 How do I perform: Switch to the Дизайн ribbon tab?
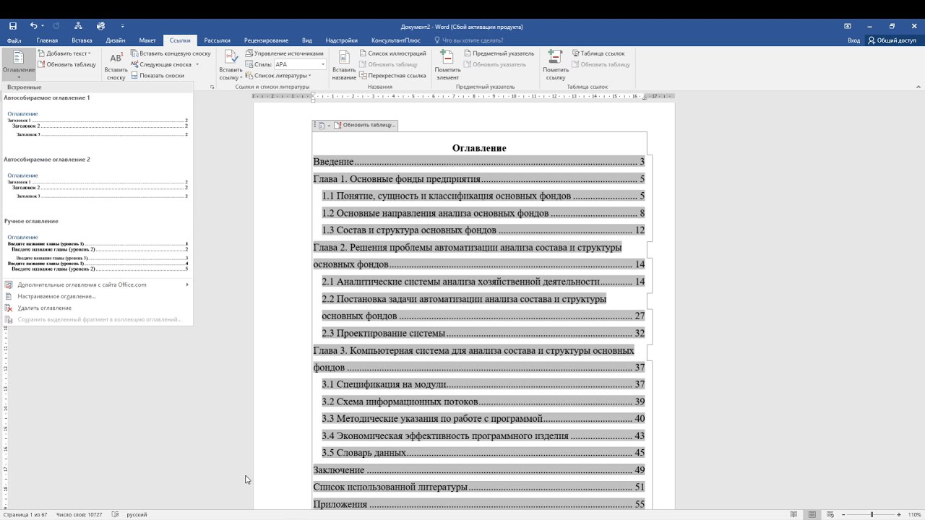pyautogui.click(x=115, y=40)
